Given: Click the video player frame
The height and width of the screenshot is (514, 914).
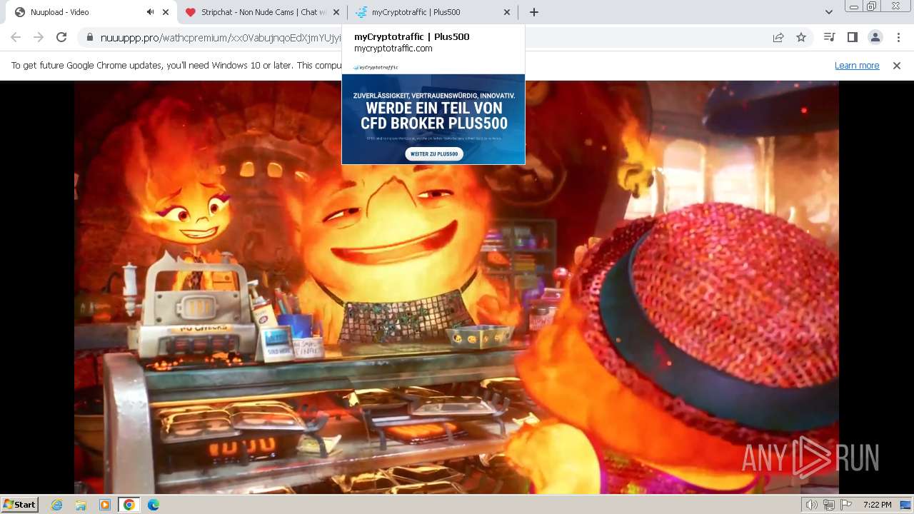Looking at the screenshot, I should (x=457, y=287).
